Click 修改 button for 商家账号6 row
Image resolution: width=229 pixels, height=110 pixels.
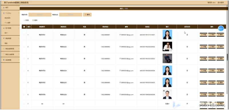click(212, 95)
